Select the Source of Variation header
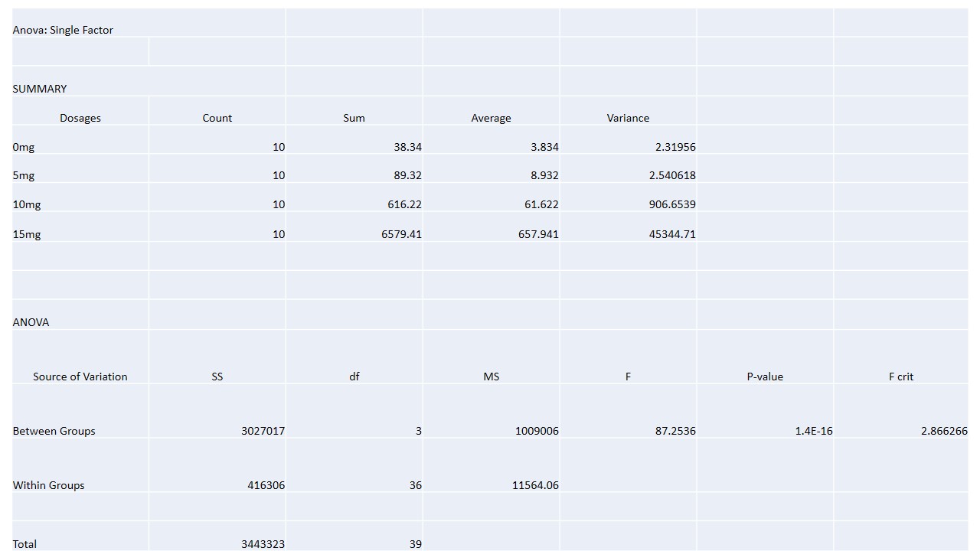 pos(80,377)
